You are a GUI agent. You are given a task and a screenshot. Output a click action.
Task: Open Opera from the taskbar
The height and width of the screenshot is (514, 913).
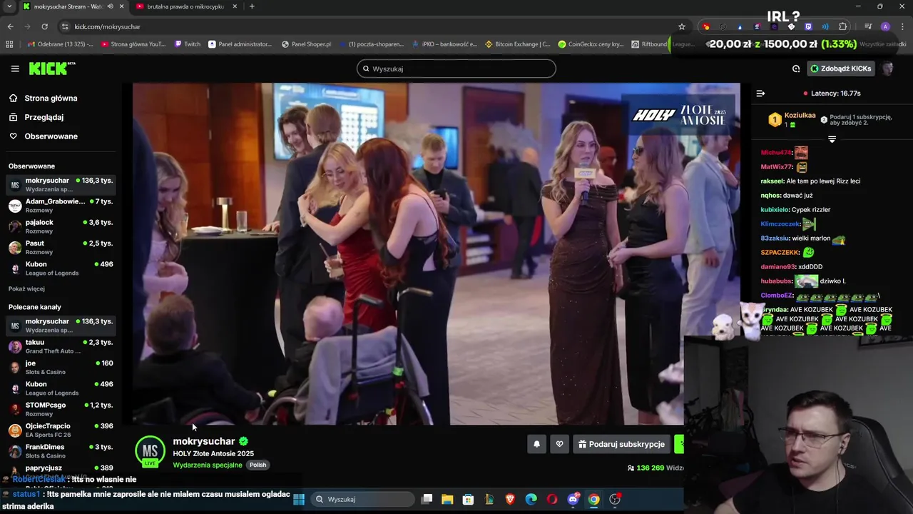tap(552, 499)
